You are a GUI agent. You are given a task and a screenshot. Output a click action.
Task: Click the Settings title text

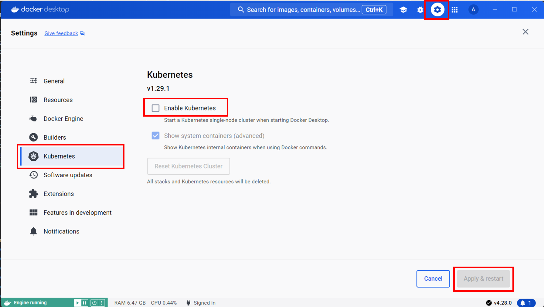point(24,33)
